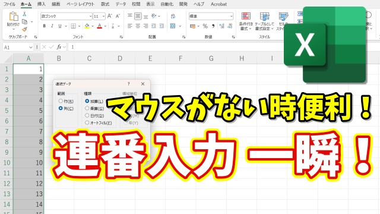Click the Align Left icon
The width and height of the screenshot is (380, 214).
click(130, 26)
